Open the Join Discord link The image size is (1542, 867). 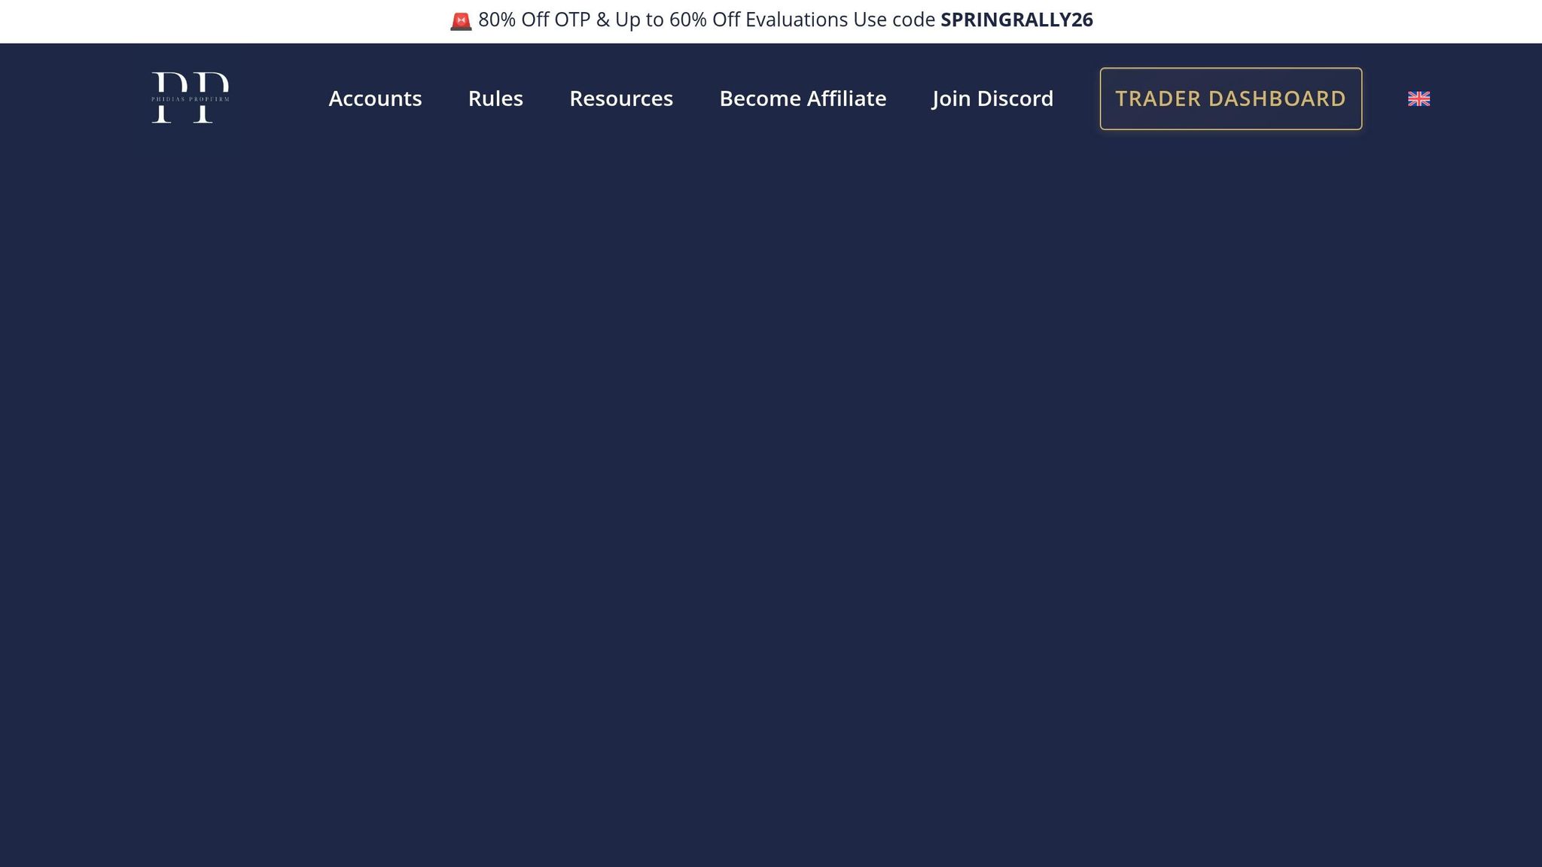(x=992, y=99)
